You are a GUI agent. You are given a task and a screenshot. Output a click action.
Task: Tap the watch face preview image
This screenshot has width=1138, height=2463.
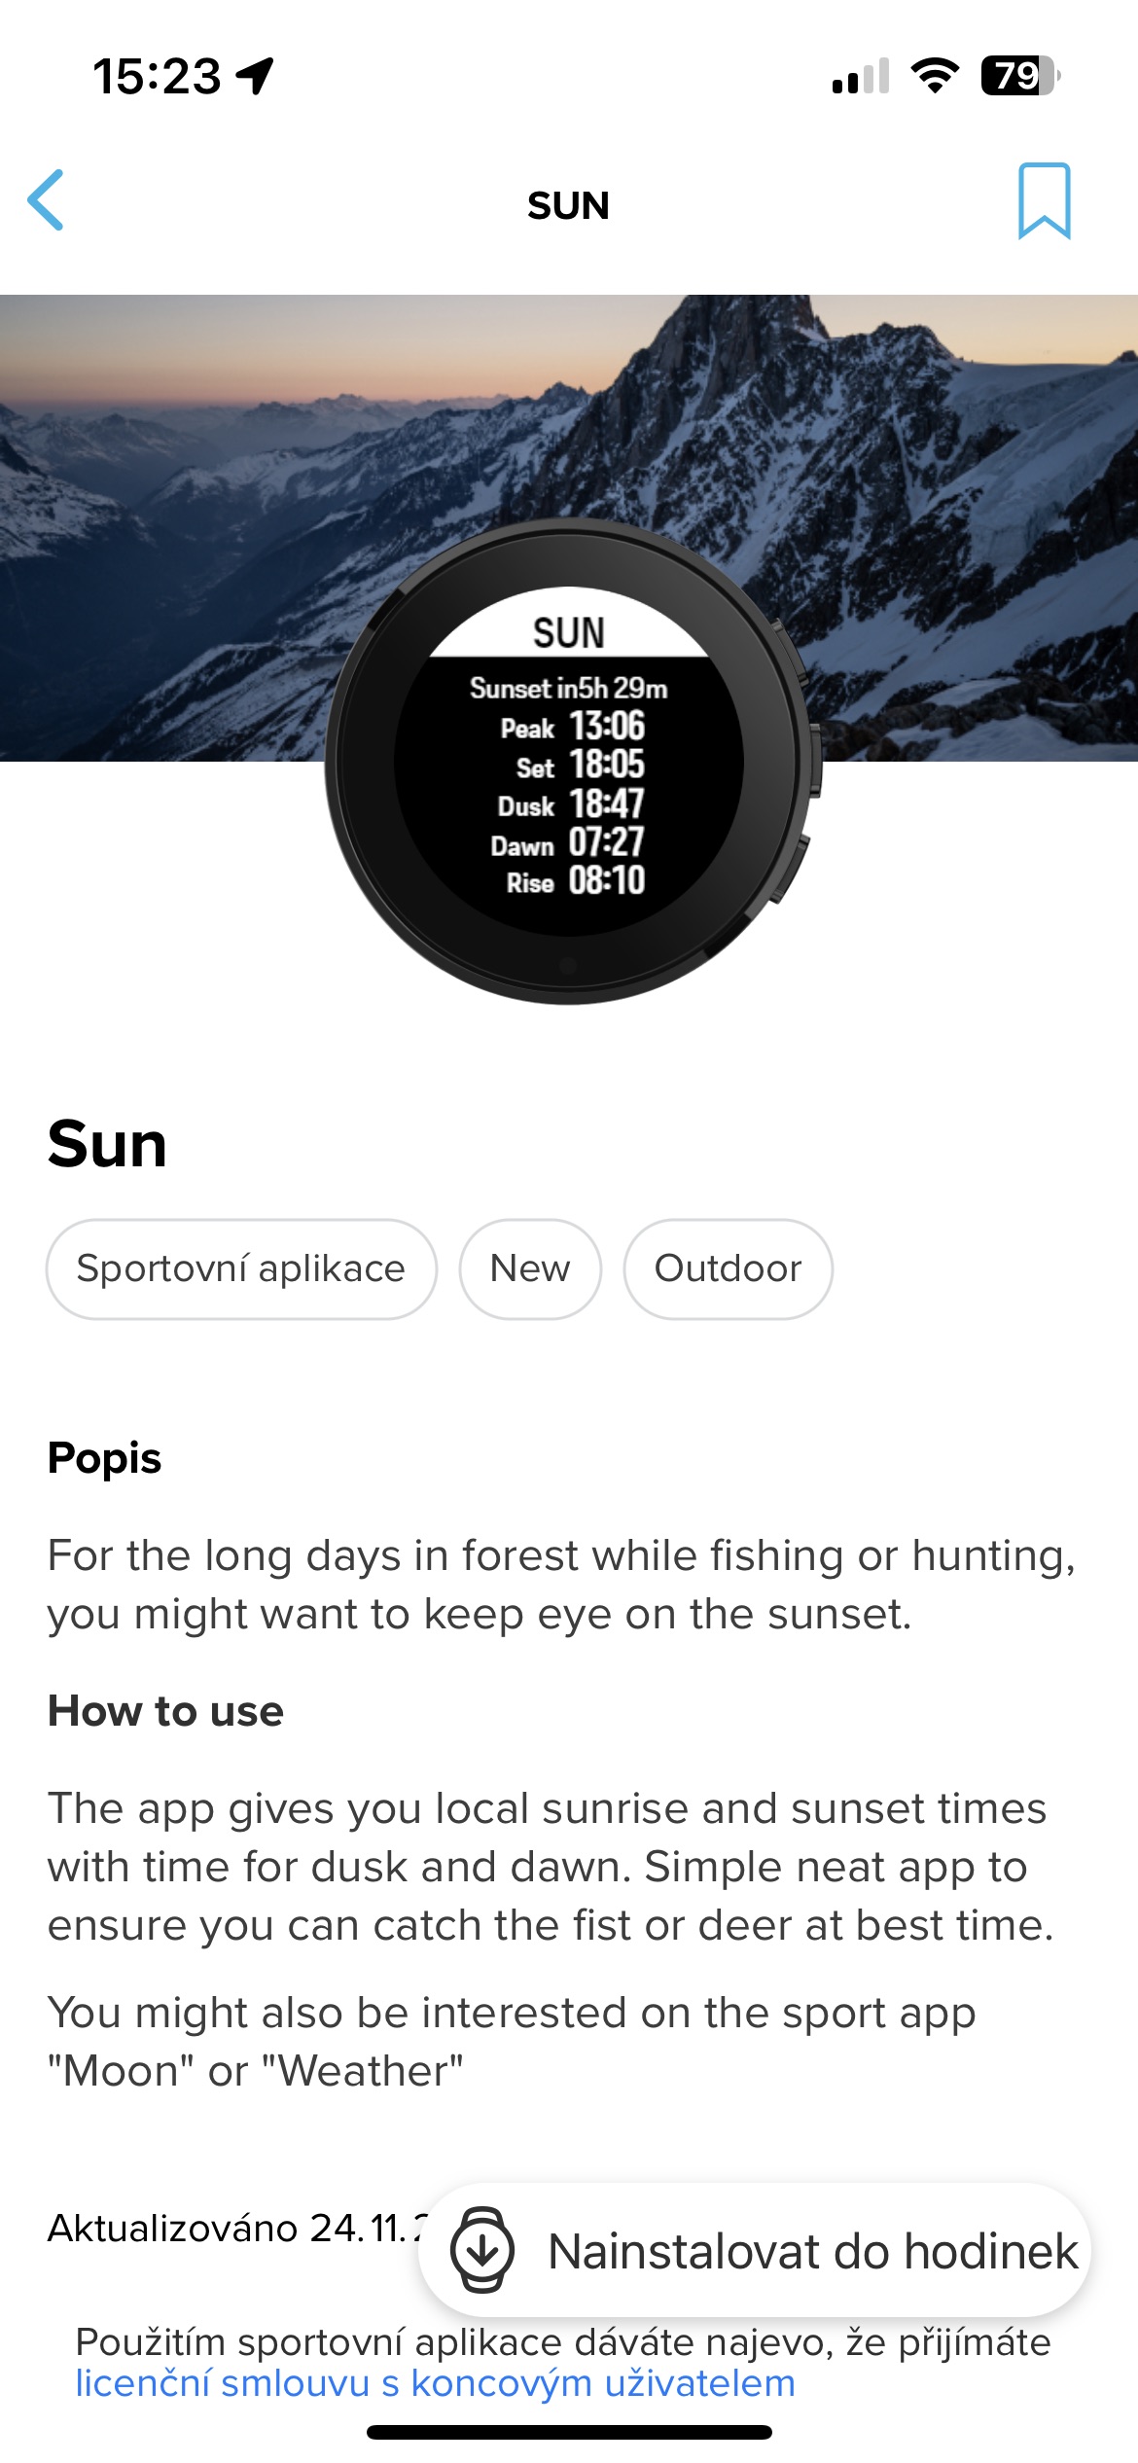click(x=570, y=762)
